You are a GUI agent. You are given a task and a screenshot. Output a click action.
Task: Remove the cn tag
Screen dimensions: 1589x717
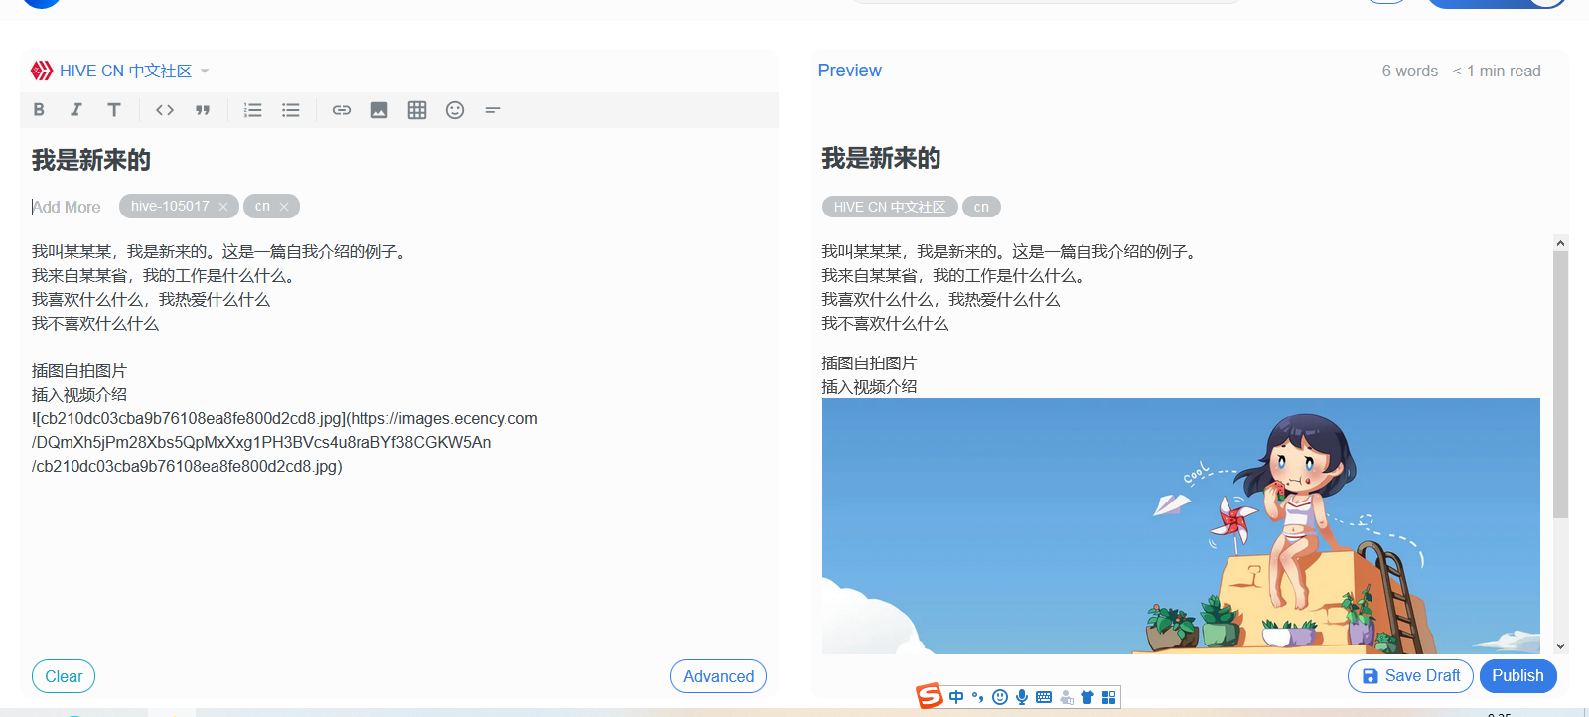point(284,207)
